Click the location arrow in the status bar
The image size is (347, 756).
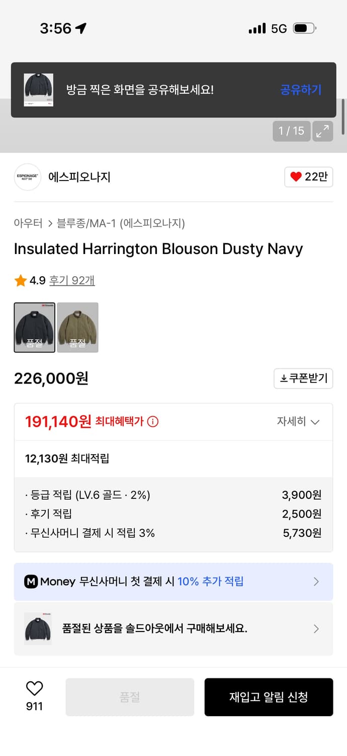(80, 29)
